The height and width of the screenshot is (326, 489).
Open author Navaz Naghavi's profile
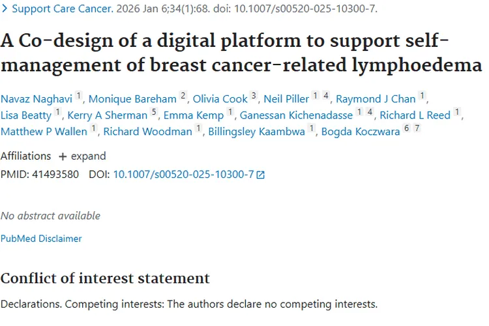click(37, 99)
